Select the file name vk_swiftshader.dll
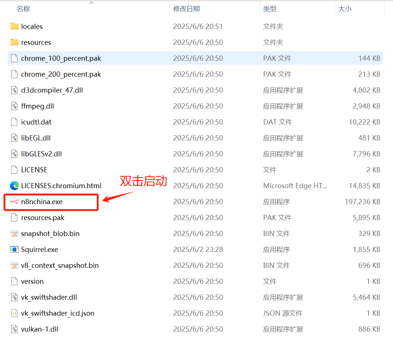 click(x=49, y=297)
